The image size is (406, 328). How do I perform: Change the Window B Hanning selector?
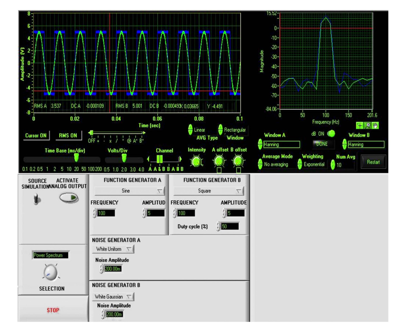(366, 144)
